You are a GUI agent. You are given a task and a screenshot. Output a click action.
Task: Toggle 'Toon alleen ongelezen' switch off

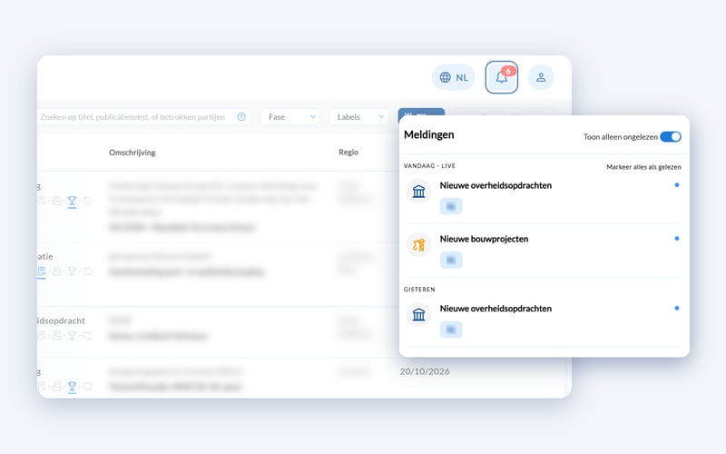tap(671, 137)
